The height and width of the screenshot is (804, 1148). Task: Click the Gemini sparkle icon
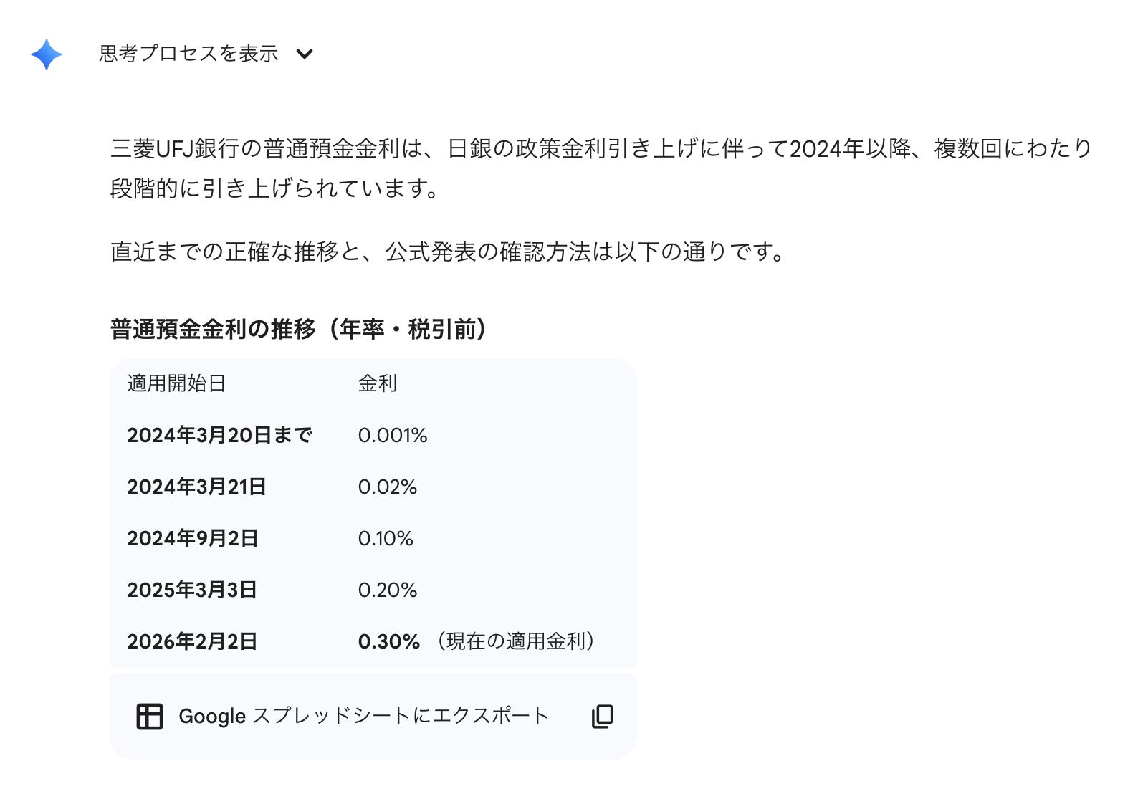(46, 54)
